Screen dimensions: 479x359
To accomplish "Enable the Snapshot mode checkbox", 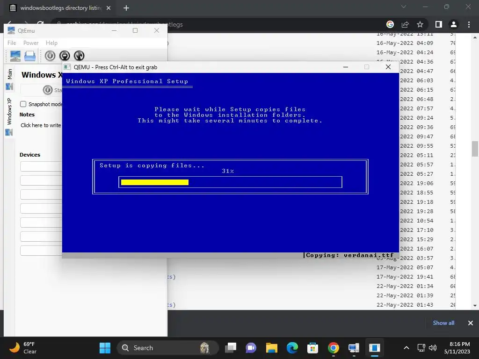I will (x=23, y=104).
